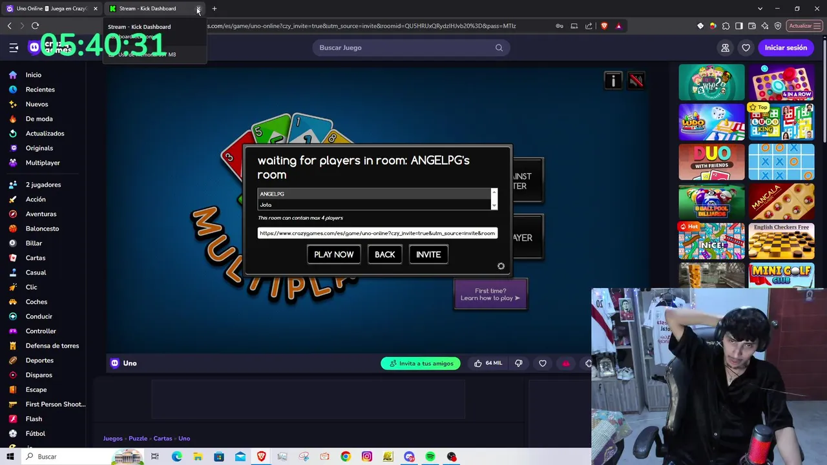Open the Juegos breadcrumb link

112,439
